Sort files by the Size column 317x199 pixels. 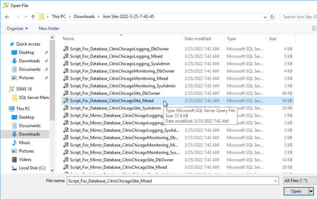tap(273, 38)
